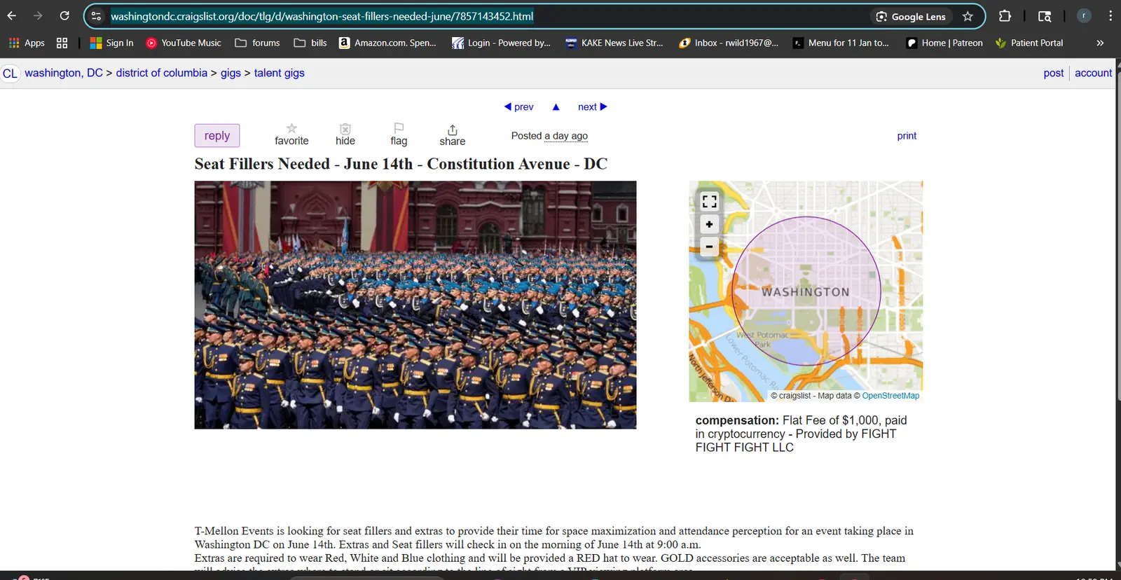
Task: Go to talent gigs breadcrumb
Action: tap(279, 73)
